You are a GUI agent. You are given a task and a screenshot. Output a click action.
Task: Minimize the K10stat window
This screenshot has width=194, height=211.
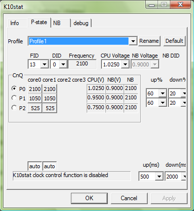(x=152, y=5)
